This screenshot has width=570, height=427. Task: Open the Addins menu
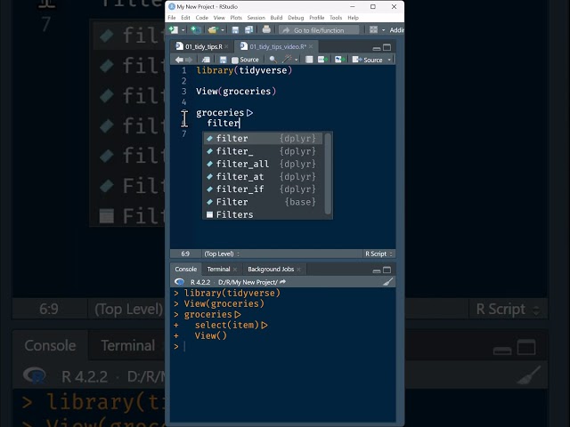pyautogui.click(x=396, y=30)
